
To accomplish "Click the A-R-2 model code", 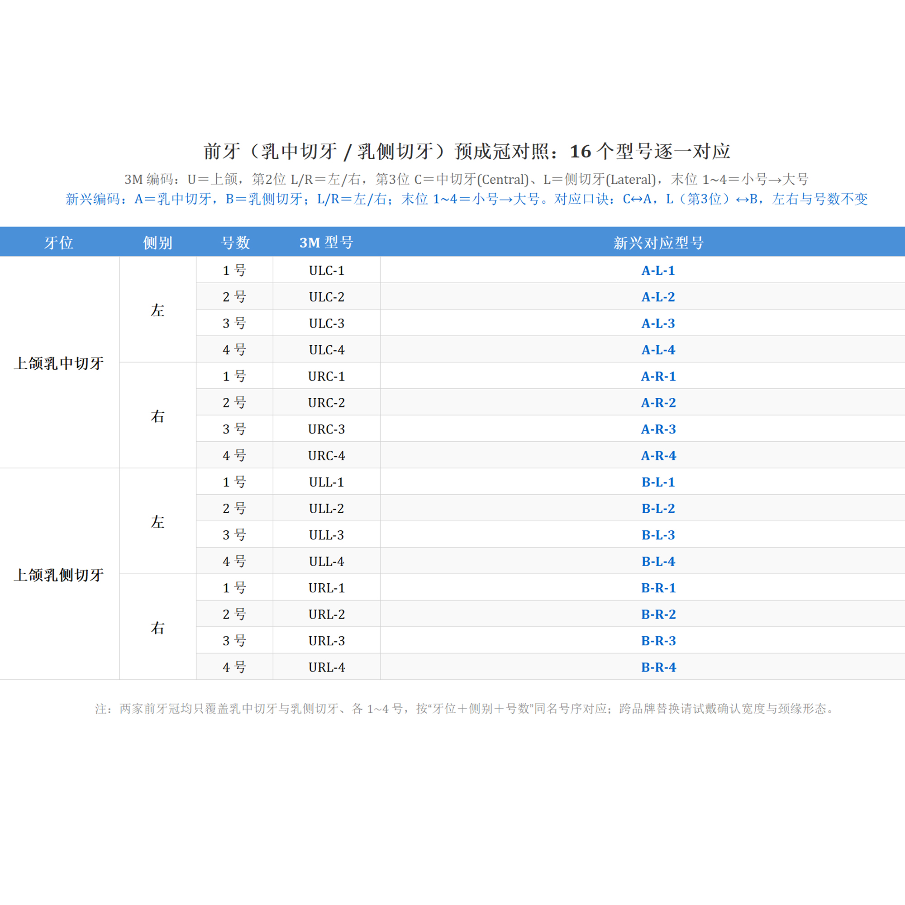I will (x=658, y=402).
